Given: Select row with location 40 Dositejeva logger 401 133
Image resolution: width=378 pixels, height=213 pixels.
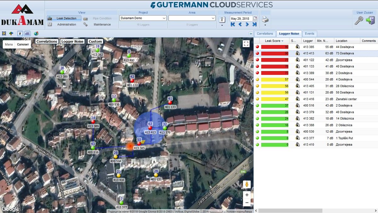Looking at the screenshot, I should [316, 66].
